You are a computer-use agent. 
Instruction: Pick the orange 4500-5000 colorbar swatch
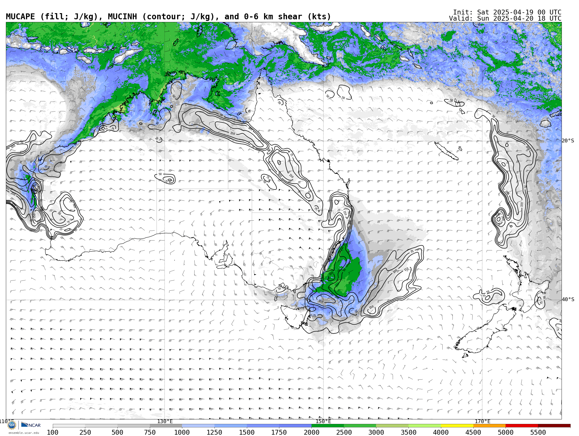point(489,426)
